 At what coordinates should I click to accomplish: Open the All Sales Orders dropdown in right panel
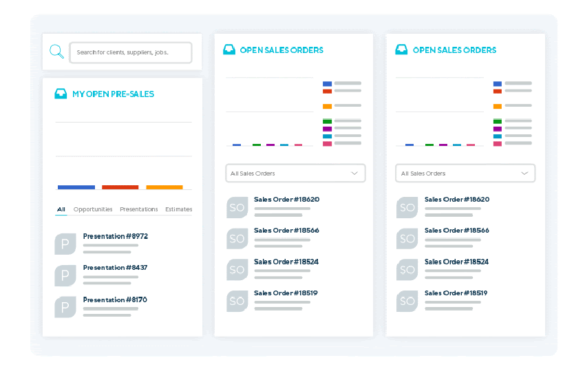(465, 173)
